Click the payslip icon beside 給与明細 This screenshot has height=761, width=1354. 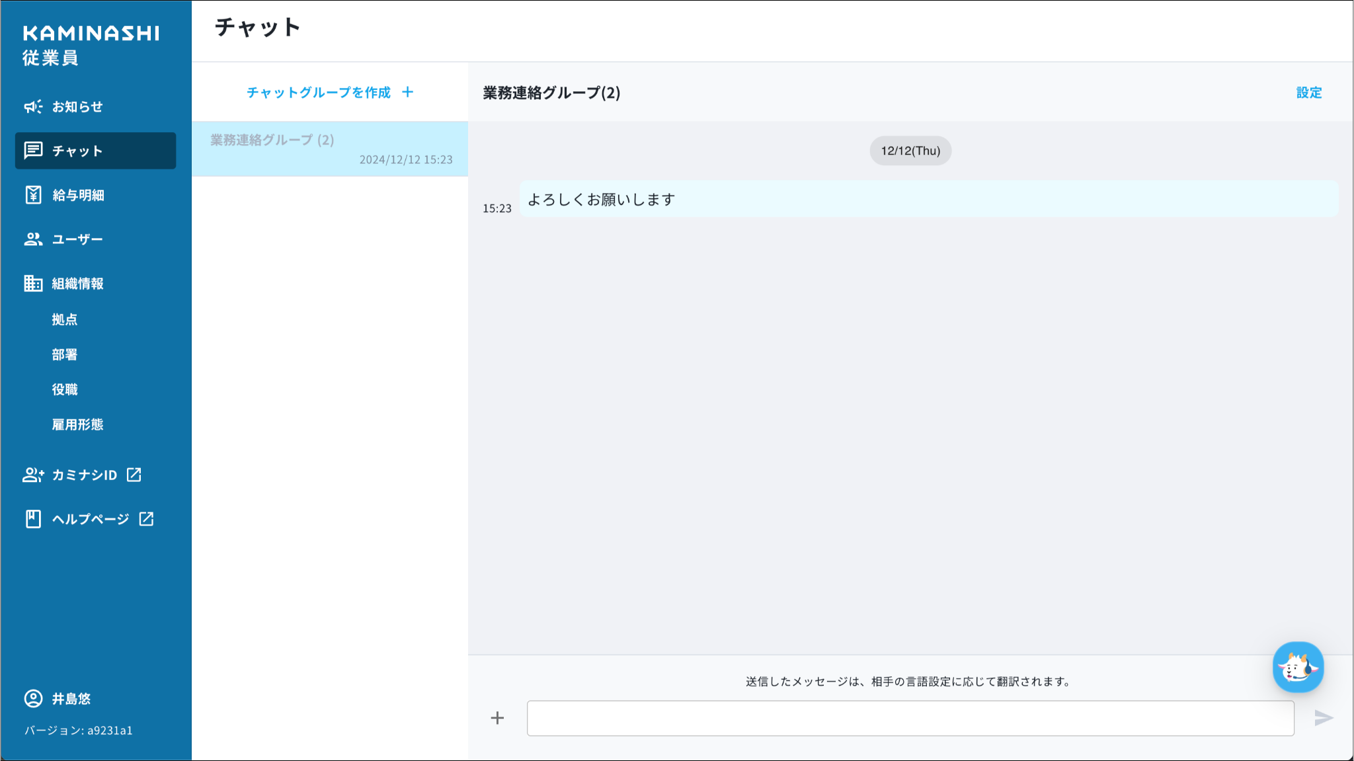(33, 195)
